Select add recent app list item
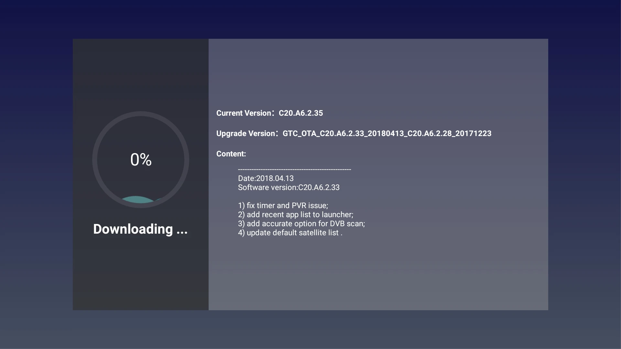This screenshot has height=349, width=621. pos(295,214)
